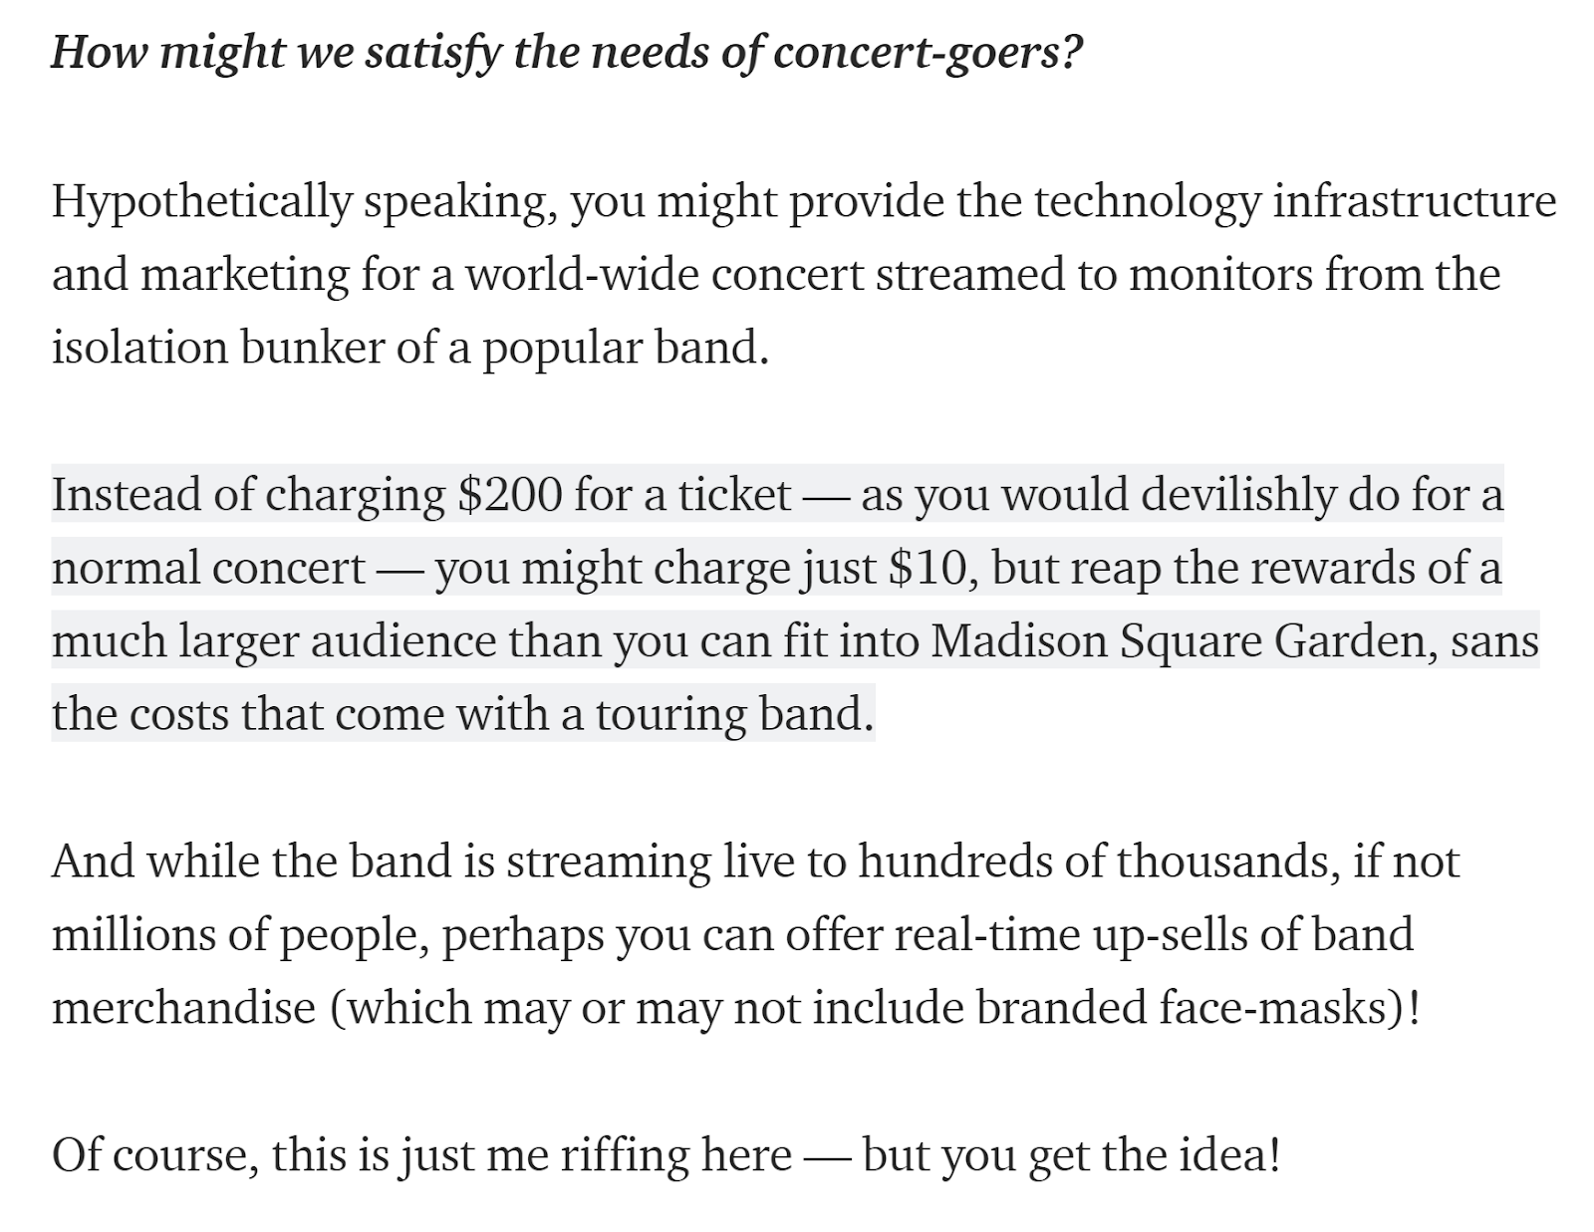This screenshot has width=1594, height=1232.
Task: Click the words 'technology infrastructure'
Action: pyautogui.click(x=1294, y=202)
